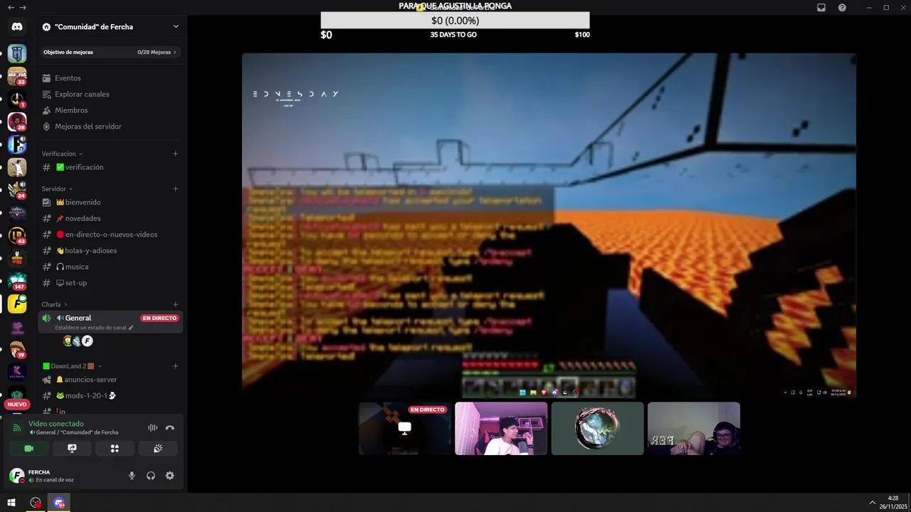The width and height of the screenshot is (911, 512).
Task: Disconnect from the voice call
Action: click(169, 427)
